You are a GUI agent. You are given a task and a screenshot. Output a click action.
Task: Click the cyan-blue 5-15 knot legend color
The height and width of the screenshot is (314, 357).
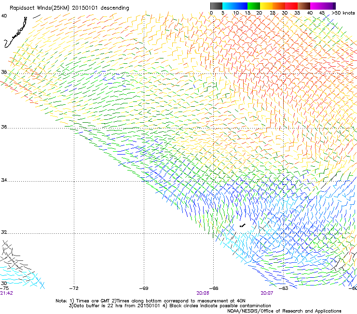click(235, 6)
